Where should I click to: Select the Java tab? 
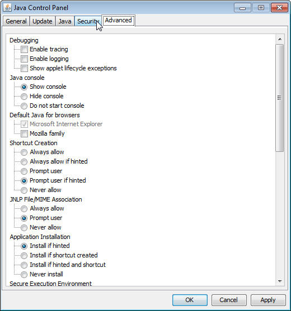point(65,21)
